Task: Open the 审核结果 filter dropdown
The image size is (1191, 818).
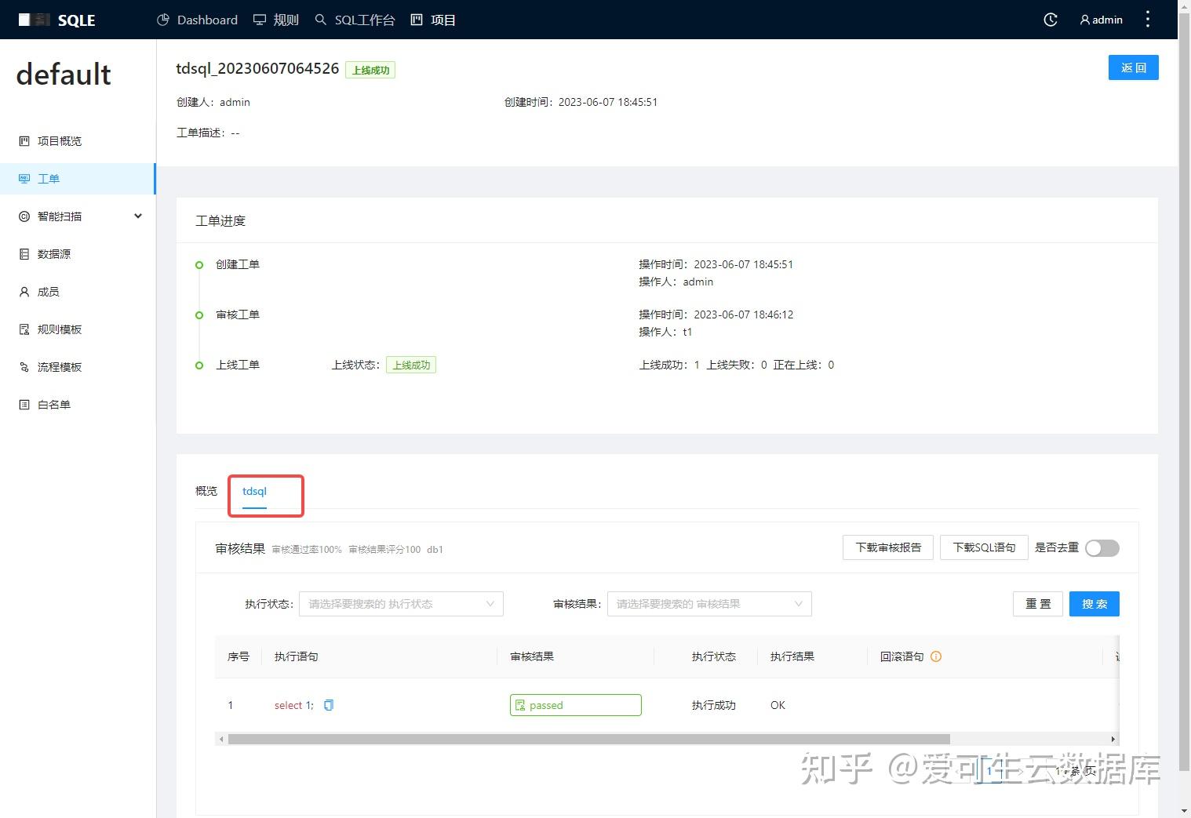Action: [708, 604]
